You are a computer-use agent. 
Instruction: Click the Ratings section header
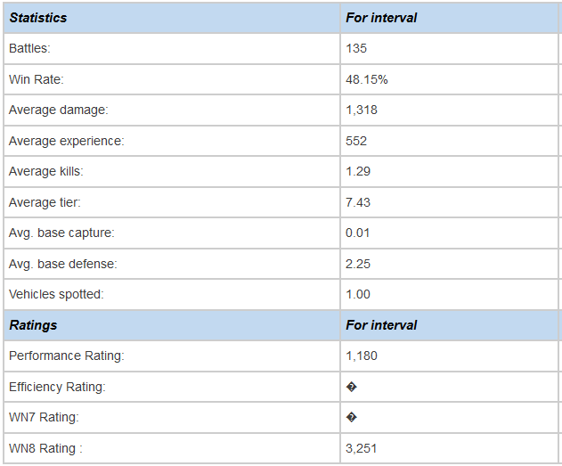pyautogui.click(x=33, y=325)
